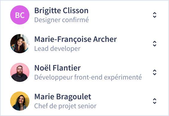
Task: Click the name Marie-Françoise Archer
Action: point(76,39)
